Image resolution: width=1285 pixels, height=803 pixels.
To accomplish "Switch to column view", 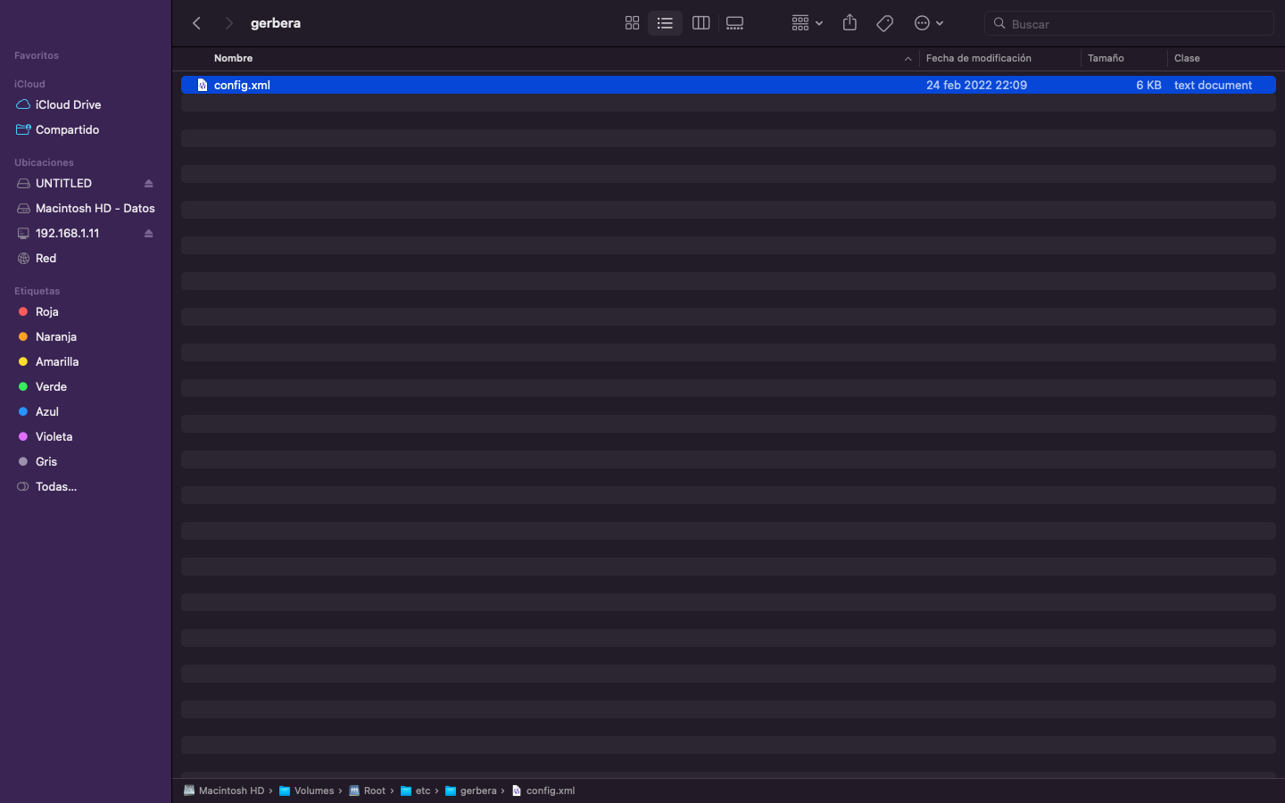I will click(x=701, y=23).
